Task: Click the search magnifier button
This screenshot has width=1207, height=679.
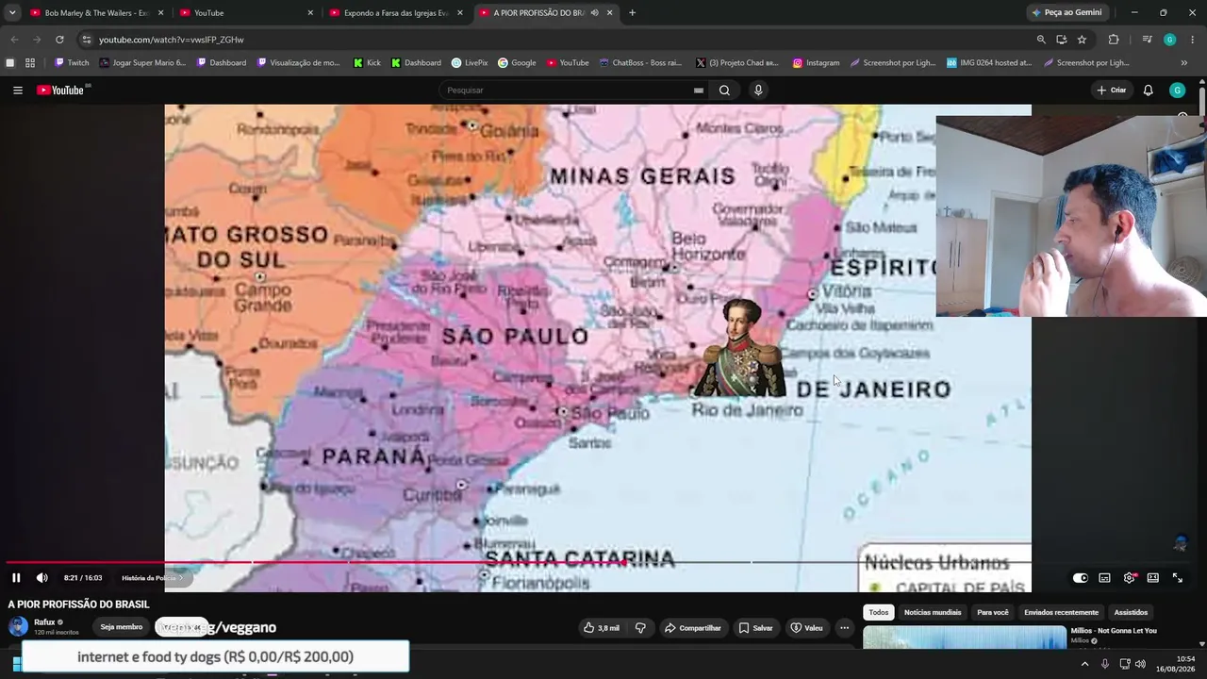Action: click(724, 91)
